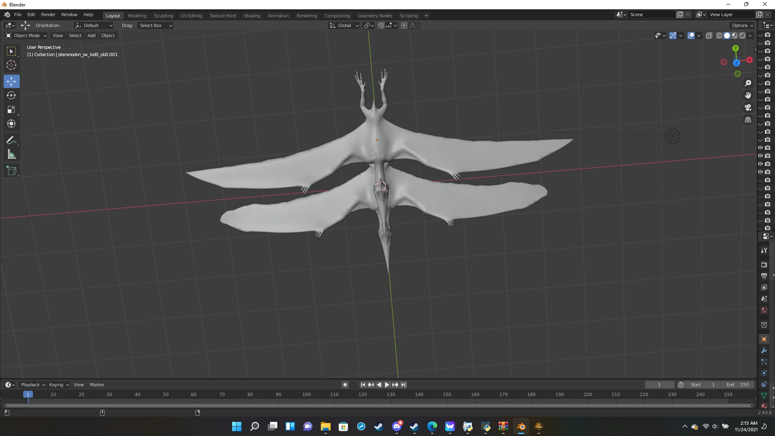Select the Rotate tool in left toolbar
The height and width of the screenshot is (436, 775).
[x=11, y=96]
